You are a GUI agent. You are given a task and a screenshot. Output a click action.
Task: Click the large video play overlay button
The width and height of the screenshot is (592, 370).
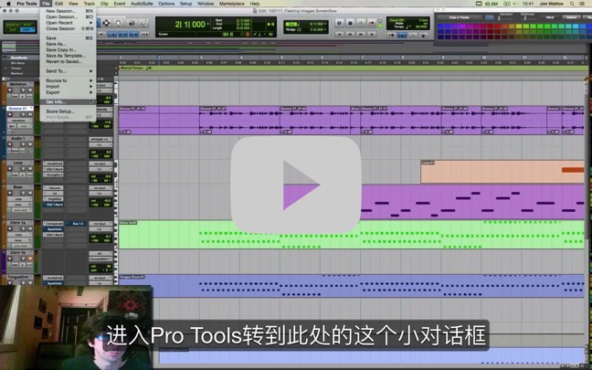tap(296, 185)
